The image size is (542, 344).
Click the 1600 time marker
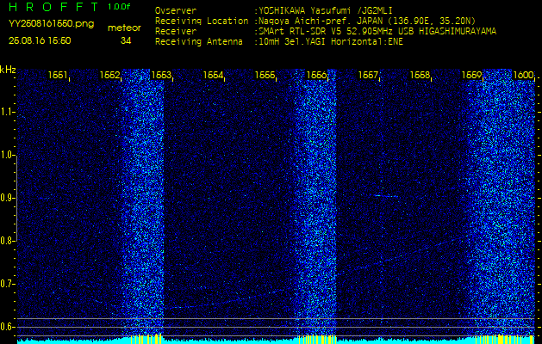coord(524,75)
